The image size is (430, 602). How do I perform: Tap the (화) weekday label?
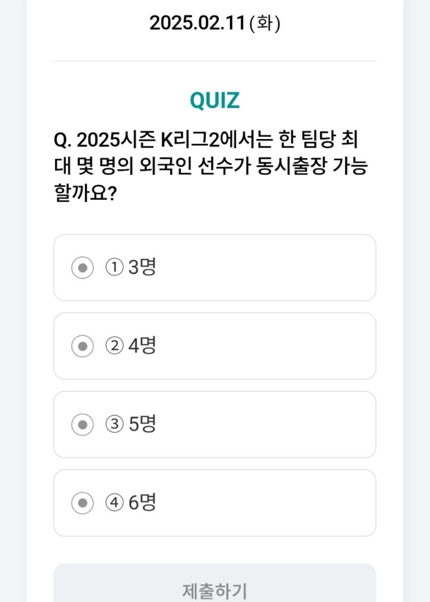click(x=264, y=24)
